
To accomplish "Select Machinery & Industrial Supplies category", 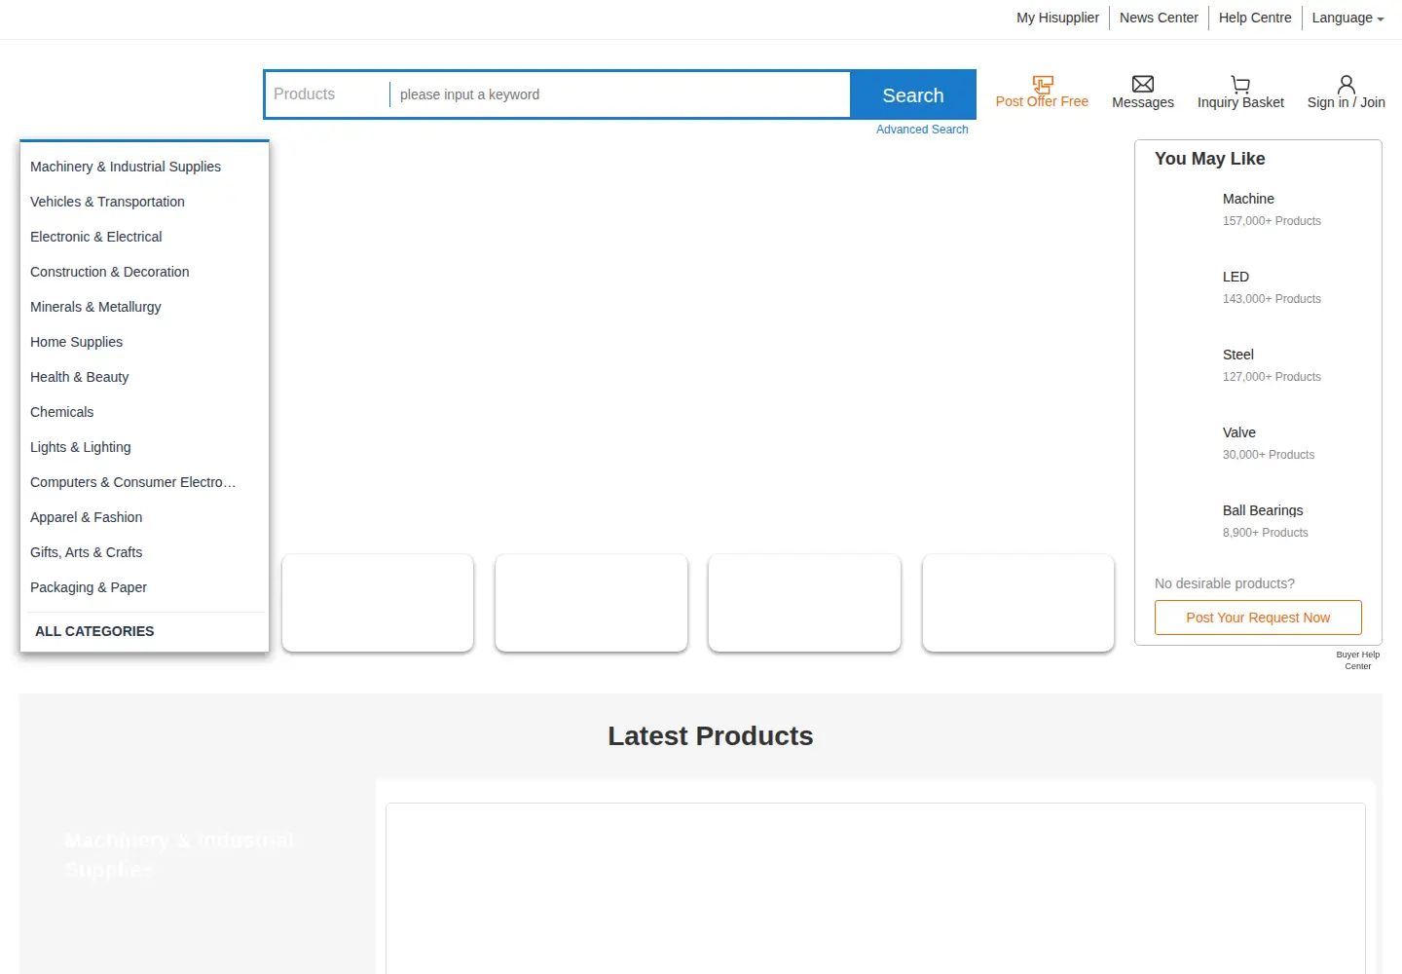I will click(x=126, y=167).
